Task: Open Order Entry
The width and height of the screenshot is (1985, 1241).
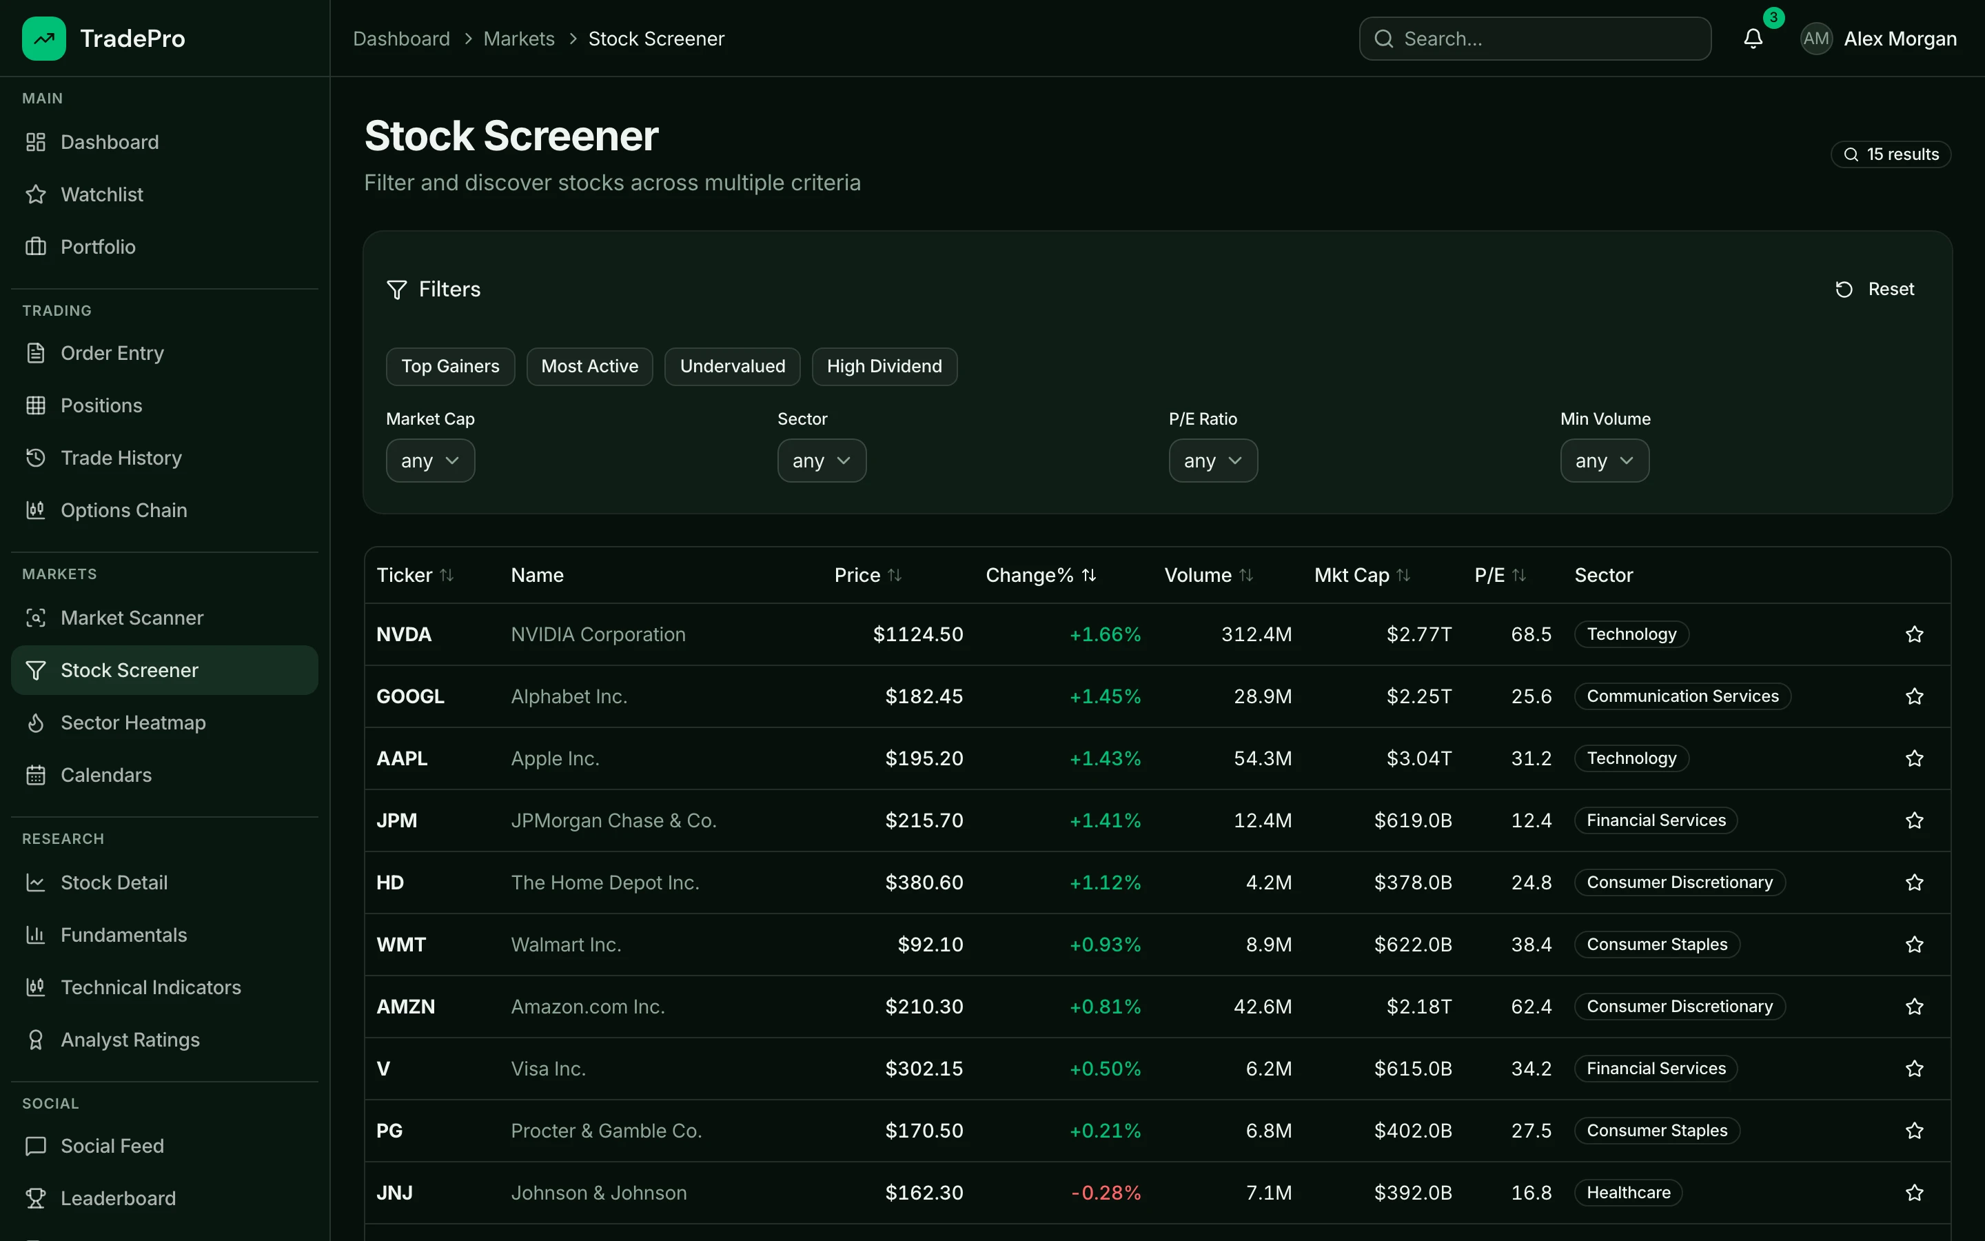Action: [x=164, y=353]
